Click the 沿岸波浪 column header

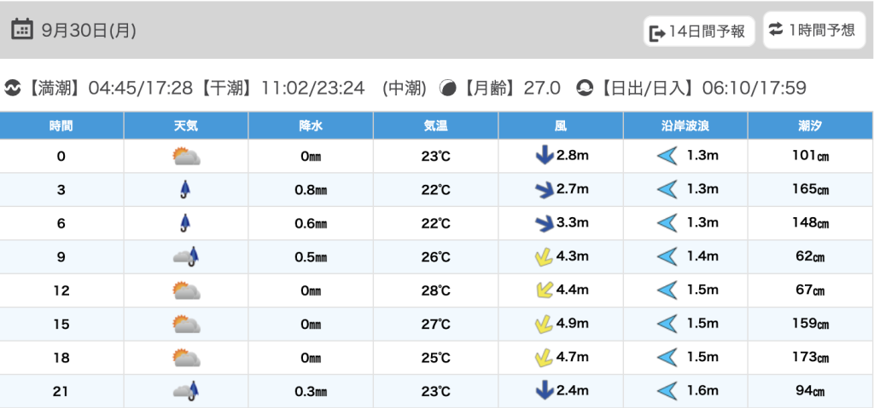[685, 125]
